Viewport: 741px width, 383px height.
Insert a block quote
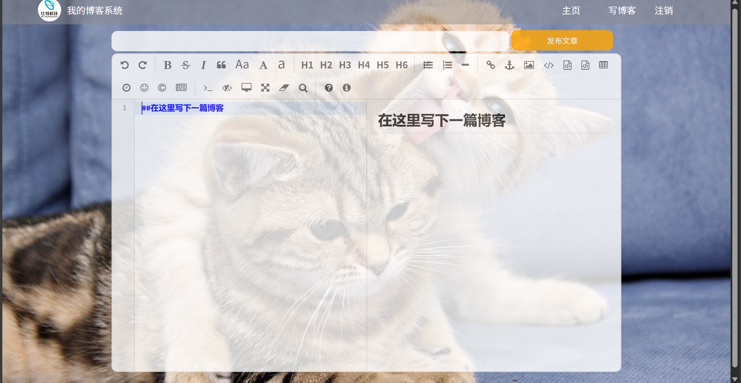(221, 65)
